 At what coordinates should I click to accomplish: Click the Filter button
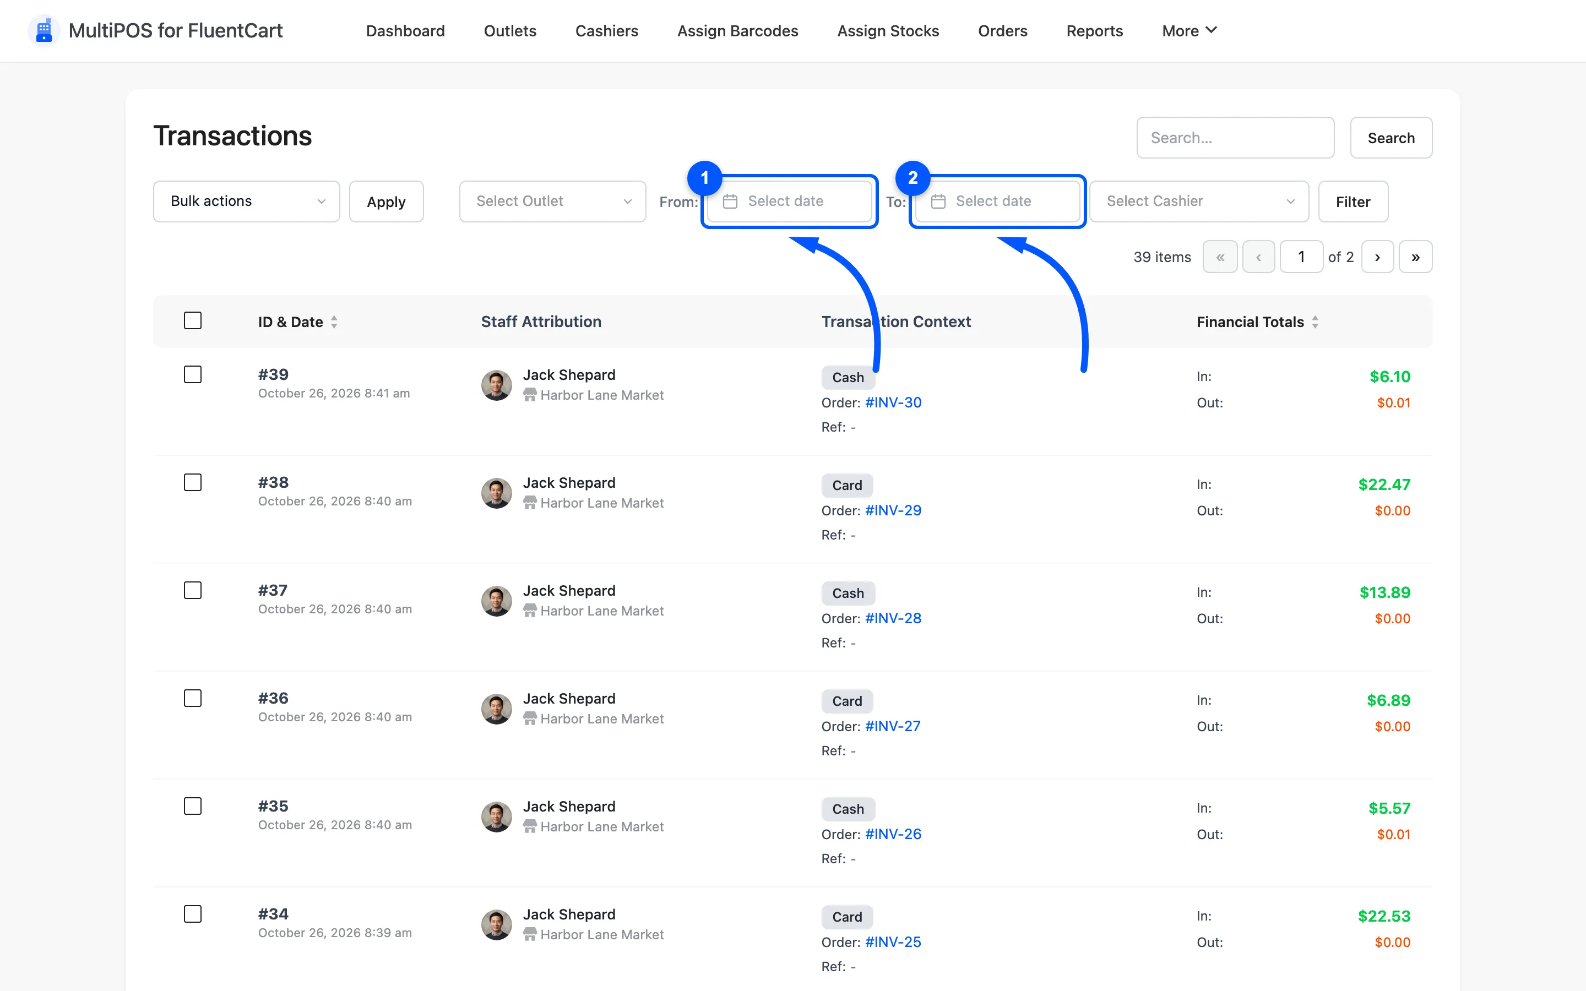(1353, 201)
